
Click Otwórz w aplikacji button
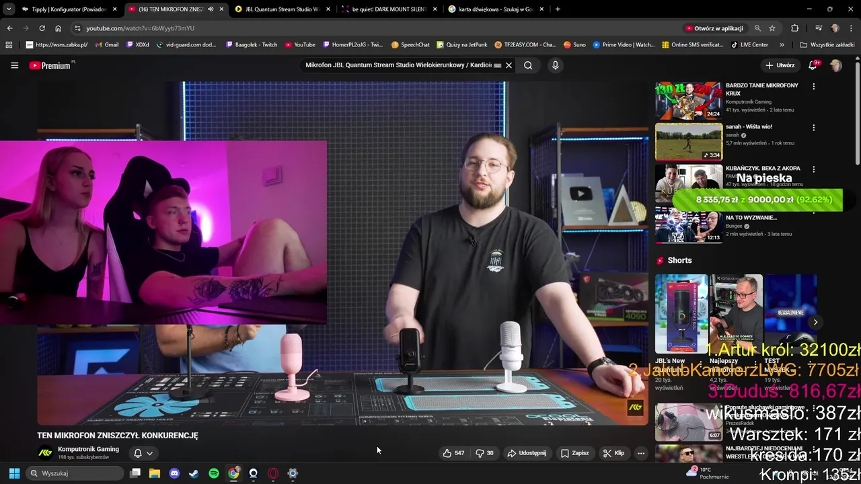click(714, 28)
